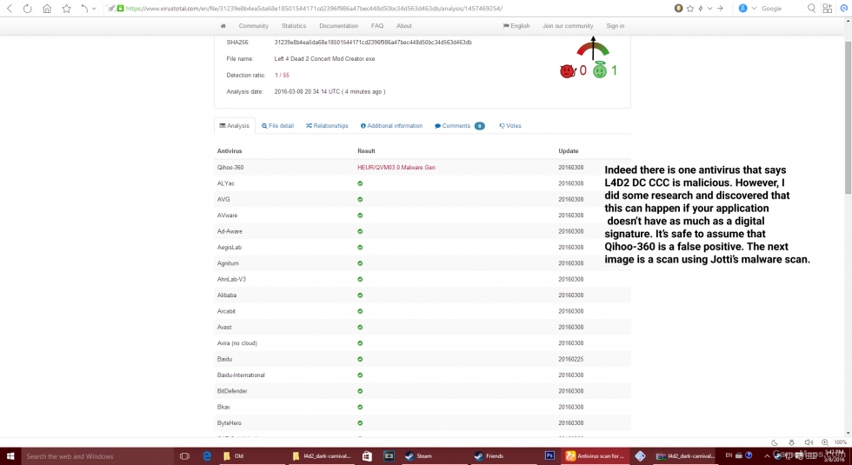Toggle browser sound mute icon

click(x=809, y=442)
